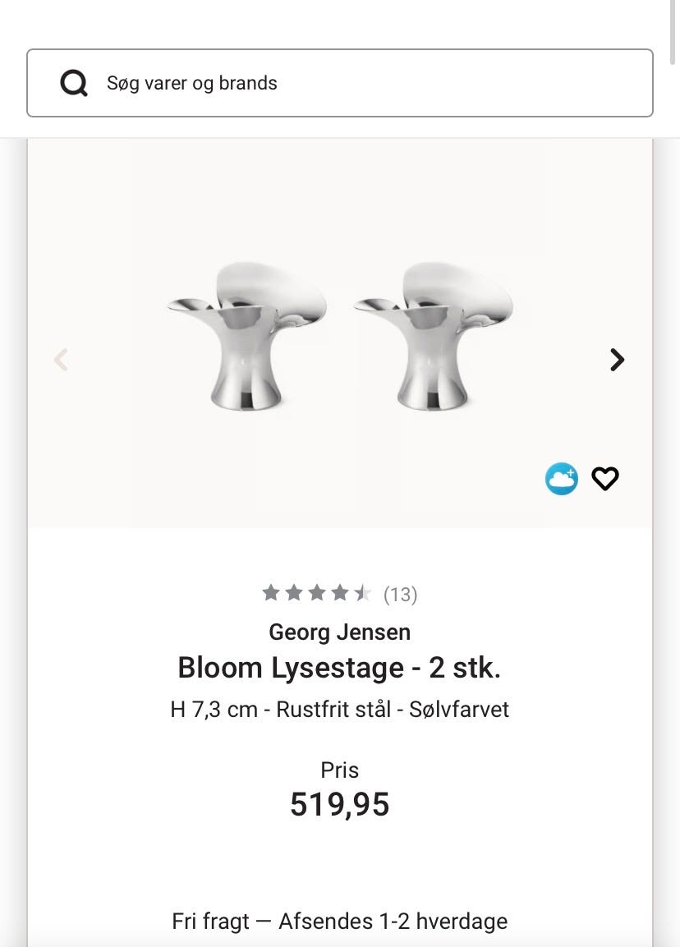680x947 pixels.
Task: Click the magnifying glass search icon
Action: click(74, 83)
